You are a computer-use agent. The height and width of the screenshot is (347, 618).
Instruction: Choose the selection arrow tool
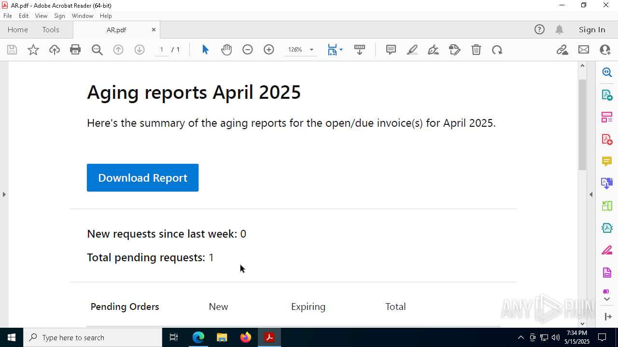click(205, 50)
